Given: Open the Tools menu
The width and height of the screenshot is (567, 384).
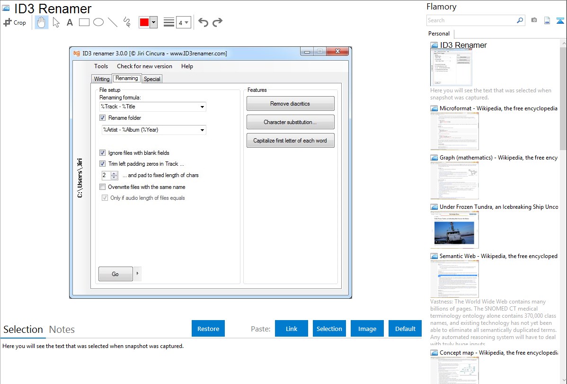Looking at the screenshot, I should pos(101,66).
